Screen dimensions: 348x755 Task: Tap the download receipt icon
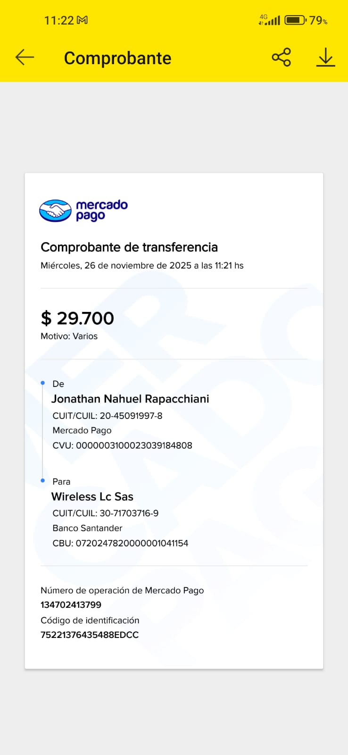(325, 58)
